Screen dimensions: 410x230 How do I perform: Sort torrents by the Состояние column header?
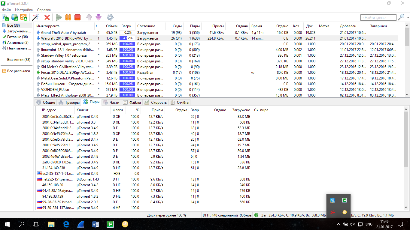(x=146, y=26)
